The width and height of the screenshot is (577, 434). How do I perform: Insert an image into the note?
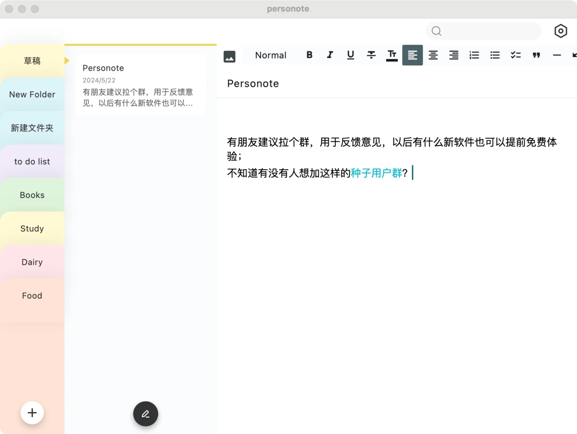pos(229,57)
